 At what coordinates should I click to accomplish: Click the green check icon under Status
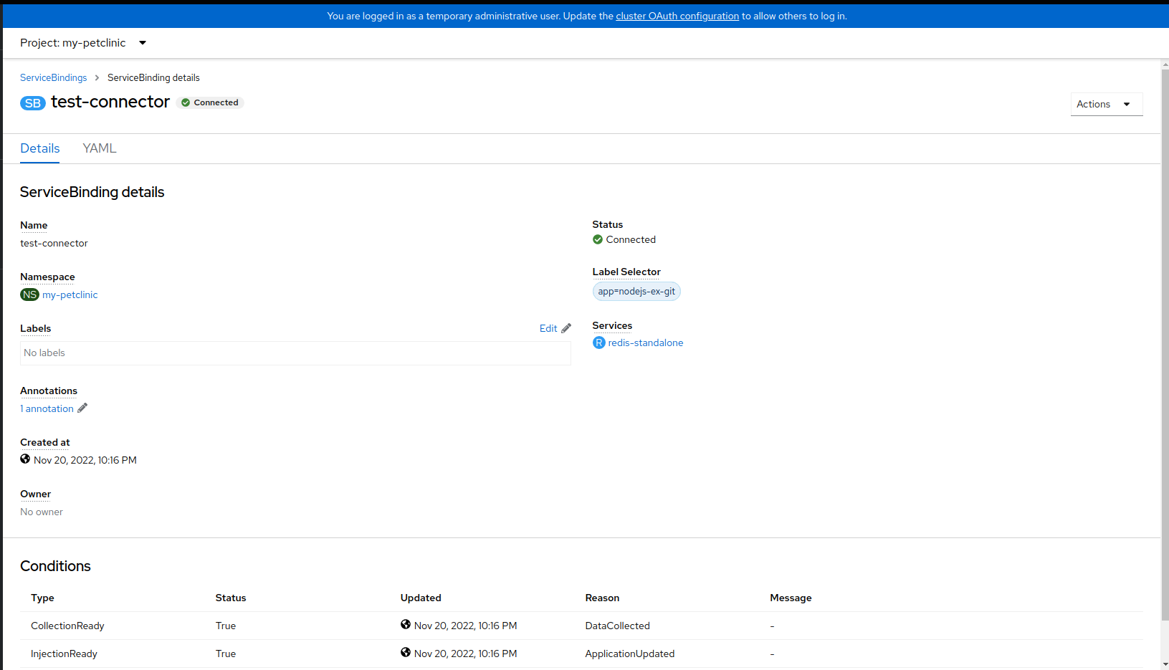pos(598,239)
